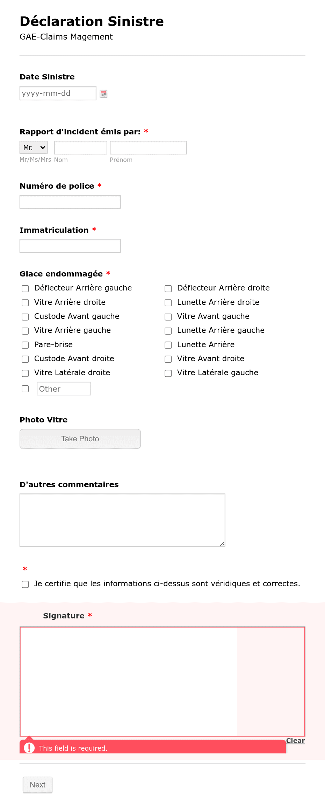Tick the certification statement checkbox
325x806 pixels.
(x=25, y=584)
